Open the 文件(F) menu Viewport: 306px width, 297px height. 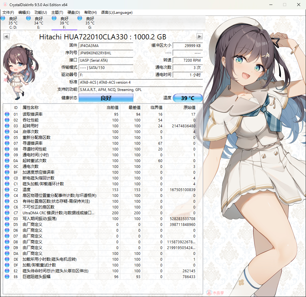coord(8,13)
